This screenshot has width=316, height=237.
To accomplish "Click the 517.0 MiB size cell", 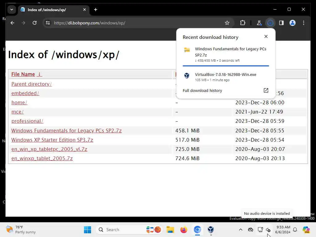I will (x=187, y=140).
